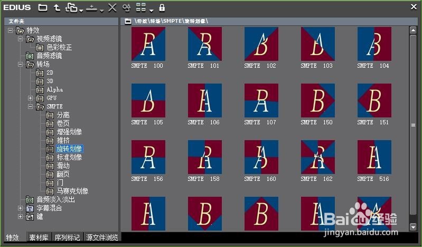
Task: Select the SMPTE 162 transition thumbnail
Action: [x=317, y=157]
